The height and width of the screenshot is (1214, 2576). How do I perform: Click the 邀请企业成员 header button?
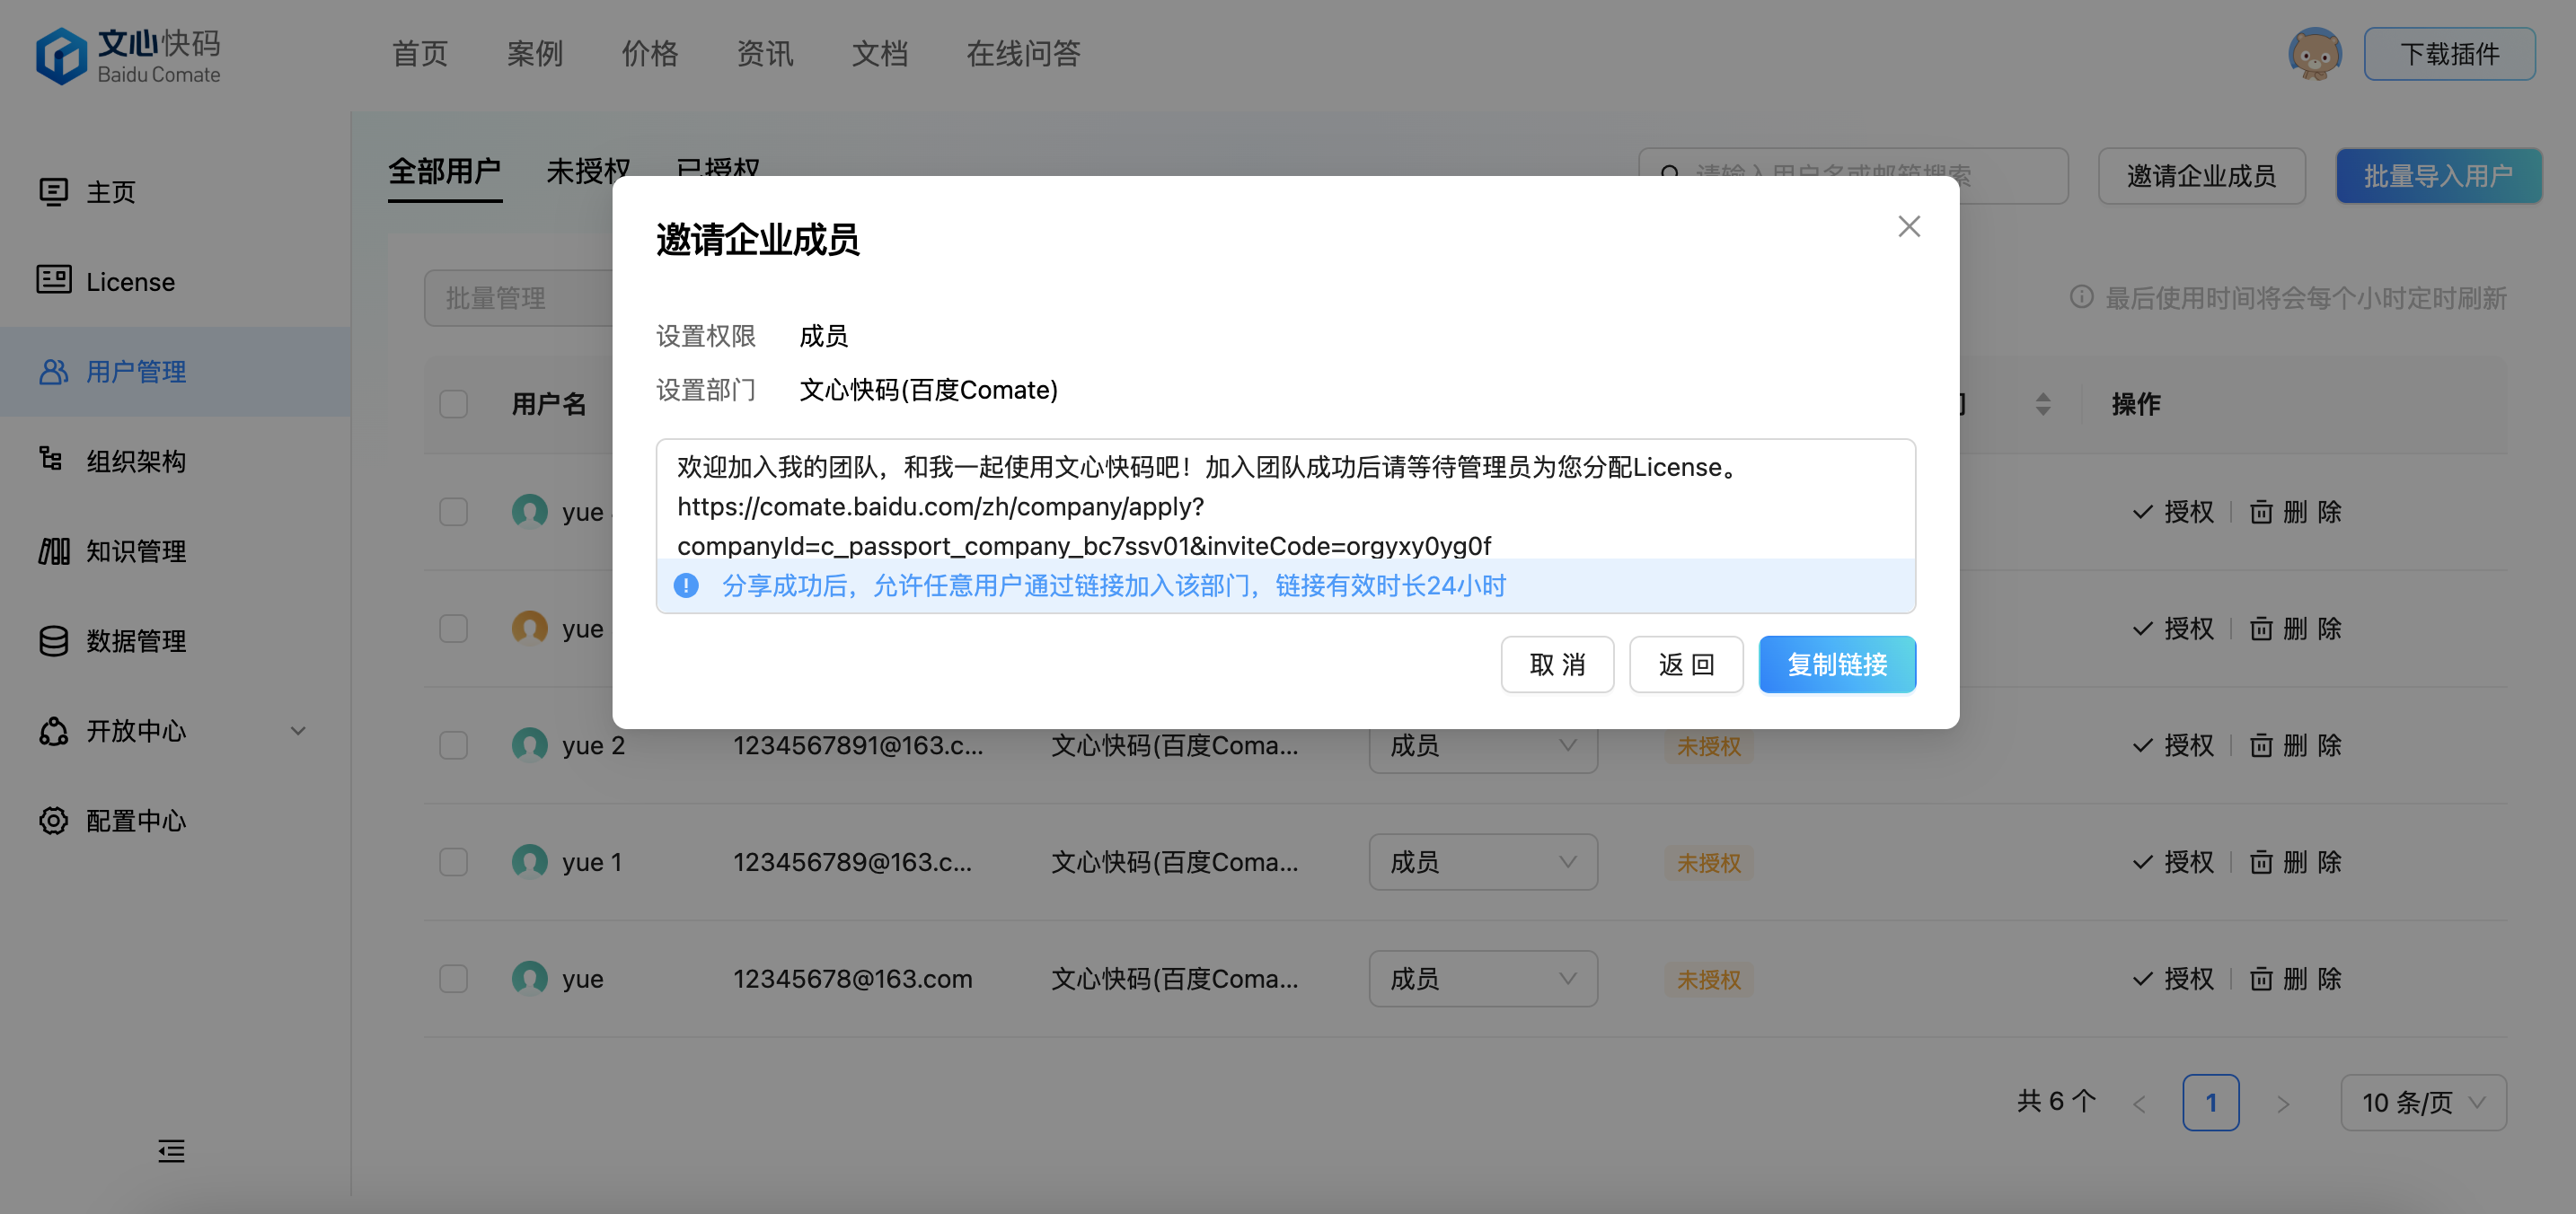pyautogui.click(x=2201, y=176)
